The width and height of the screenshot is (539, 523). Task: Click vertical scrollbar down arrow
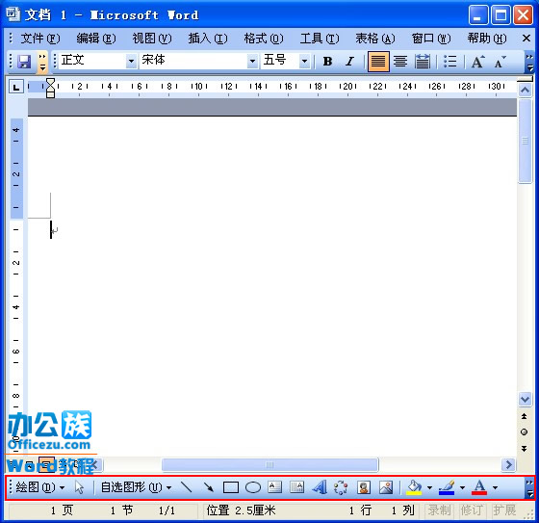pos(525,399)
